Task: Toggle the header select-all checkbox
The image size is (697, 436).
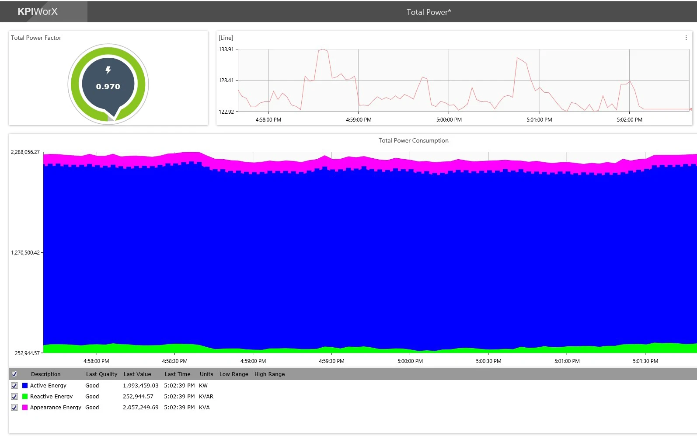Action: tap(14, 374)
